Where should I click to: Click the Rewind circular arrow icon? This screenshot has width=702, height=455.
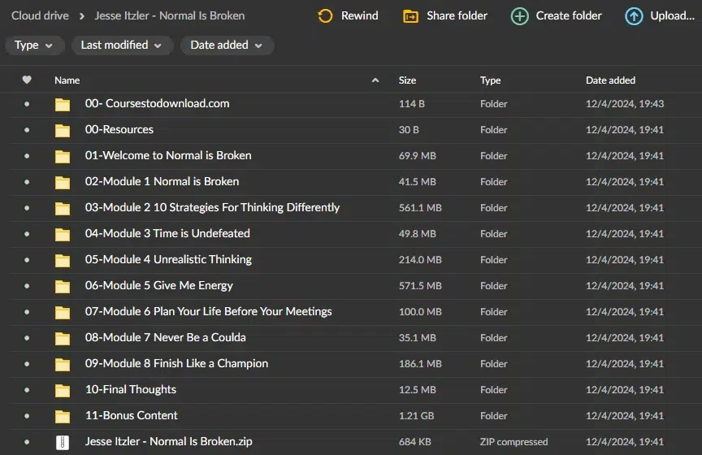tap(325, 16)
